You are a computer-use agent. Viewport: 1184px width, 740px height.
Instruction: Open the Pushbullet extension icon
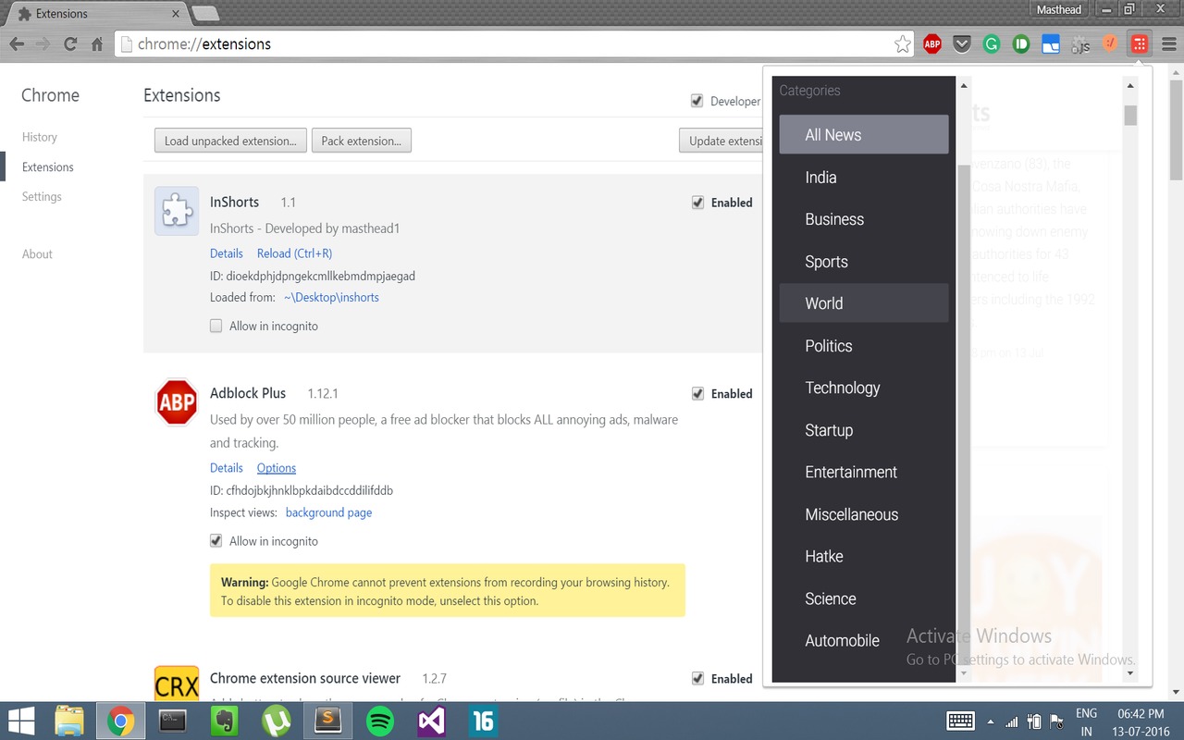click(x=1021, y=43)
